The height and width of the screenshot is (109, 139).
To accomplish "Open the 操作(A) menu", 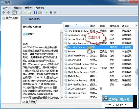I will pyautogui.click(x=18, y=8).
